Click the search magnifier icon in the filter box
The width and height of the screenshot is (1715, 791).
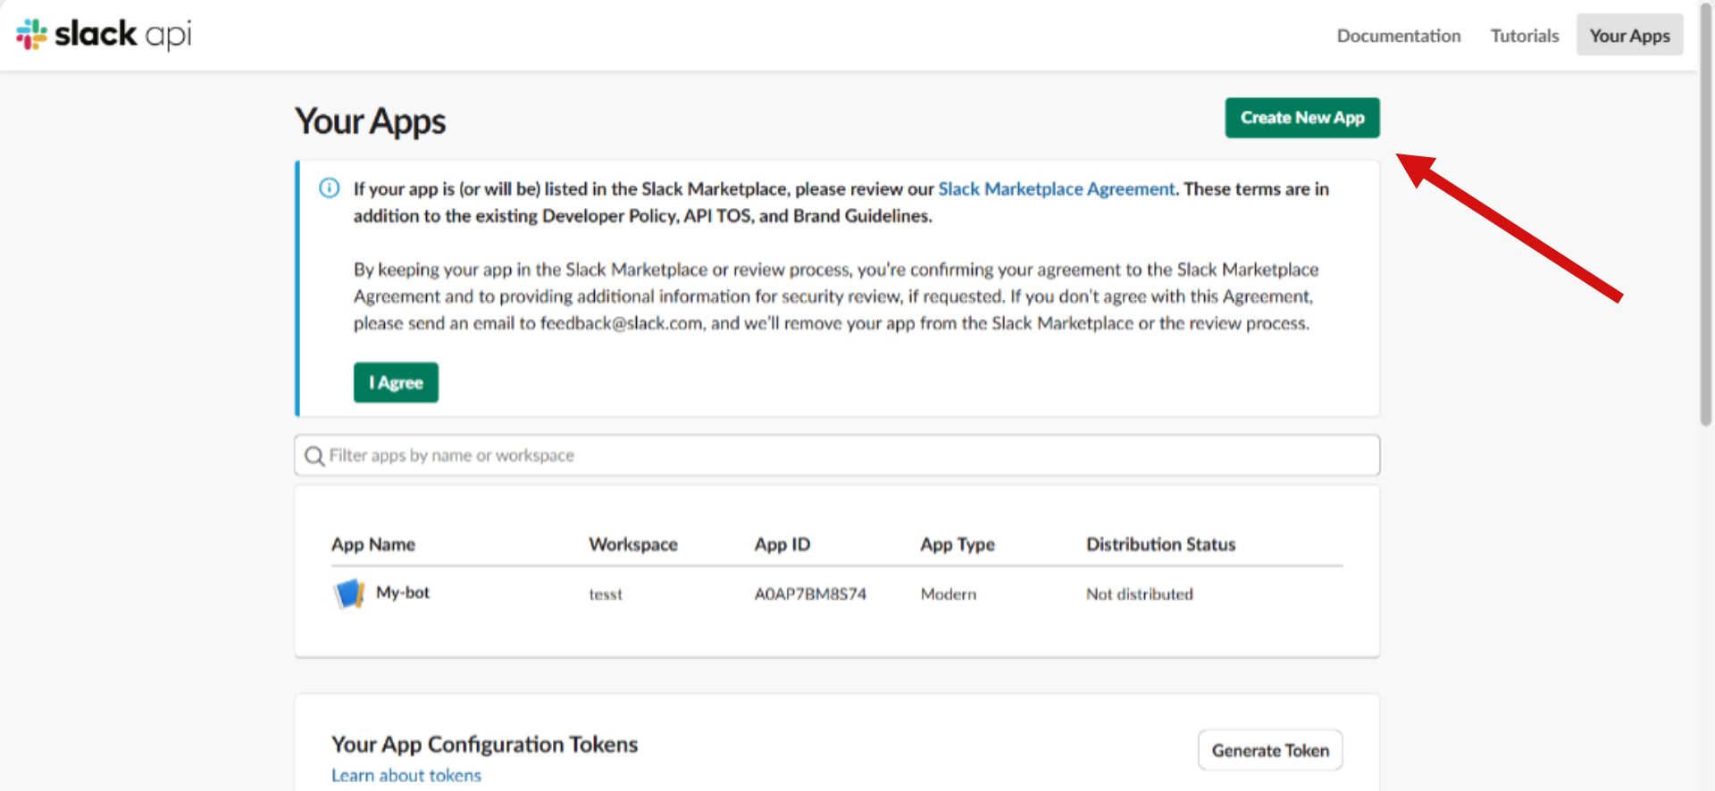click(x=314, y=456)
